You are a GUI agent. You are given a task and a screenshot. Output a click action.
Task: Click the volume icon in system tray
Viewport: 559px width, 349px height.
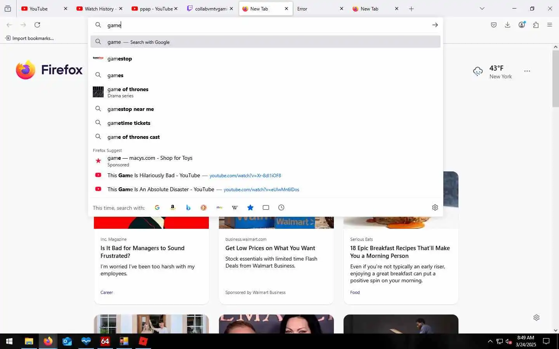509,341
